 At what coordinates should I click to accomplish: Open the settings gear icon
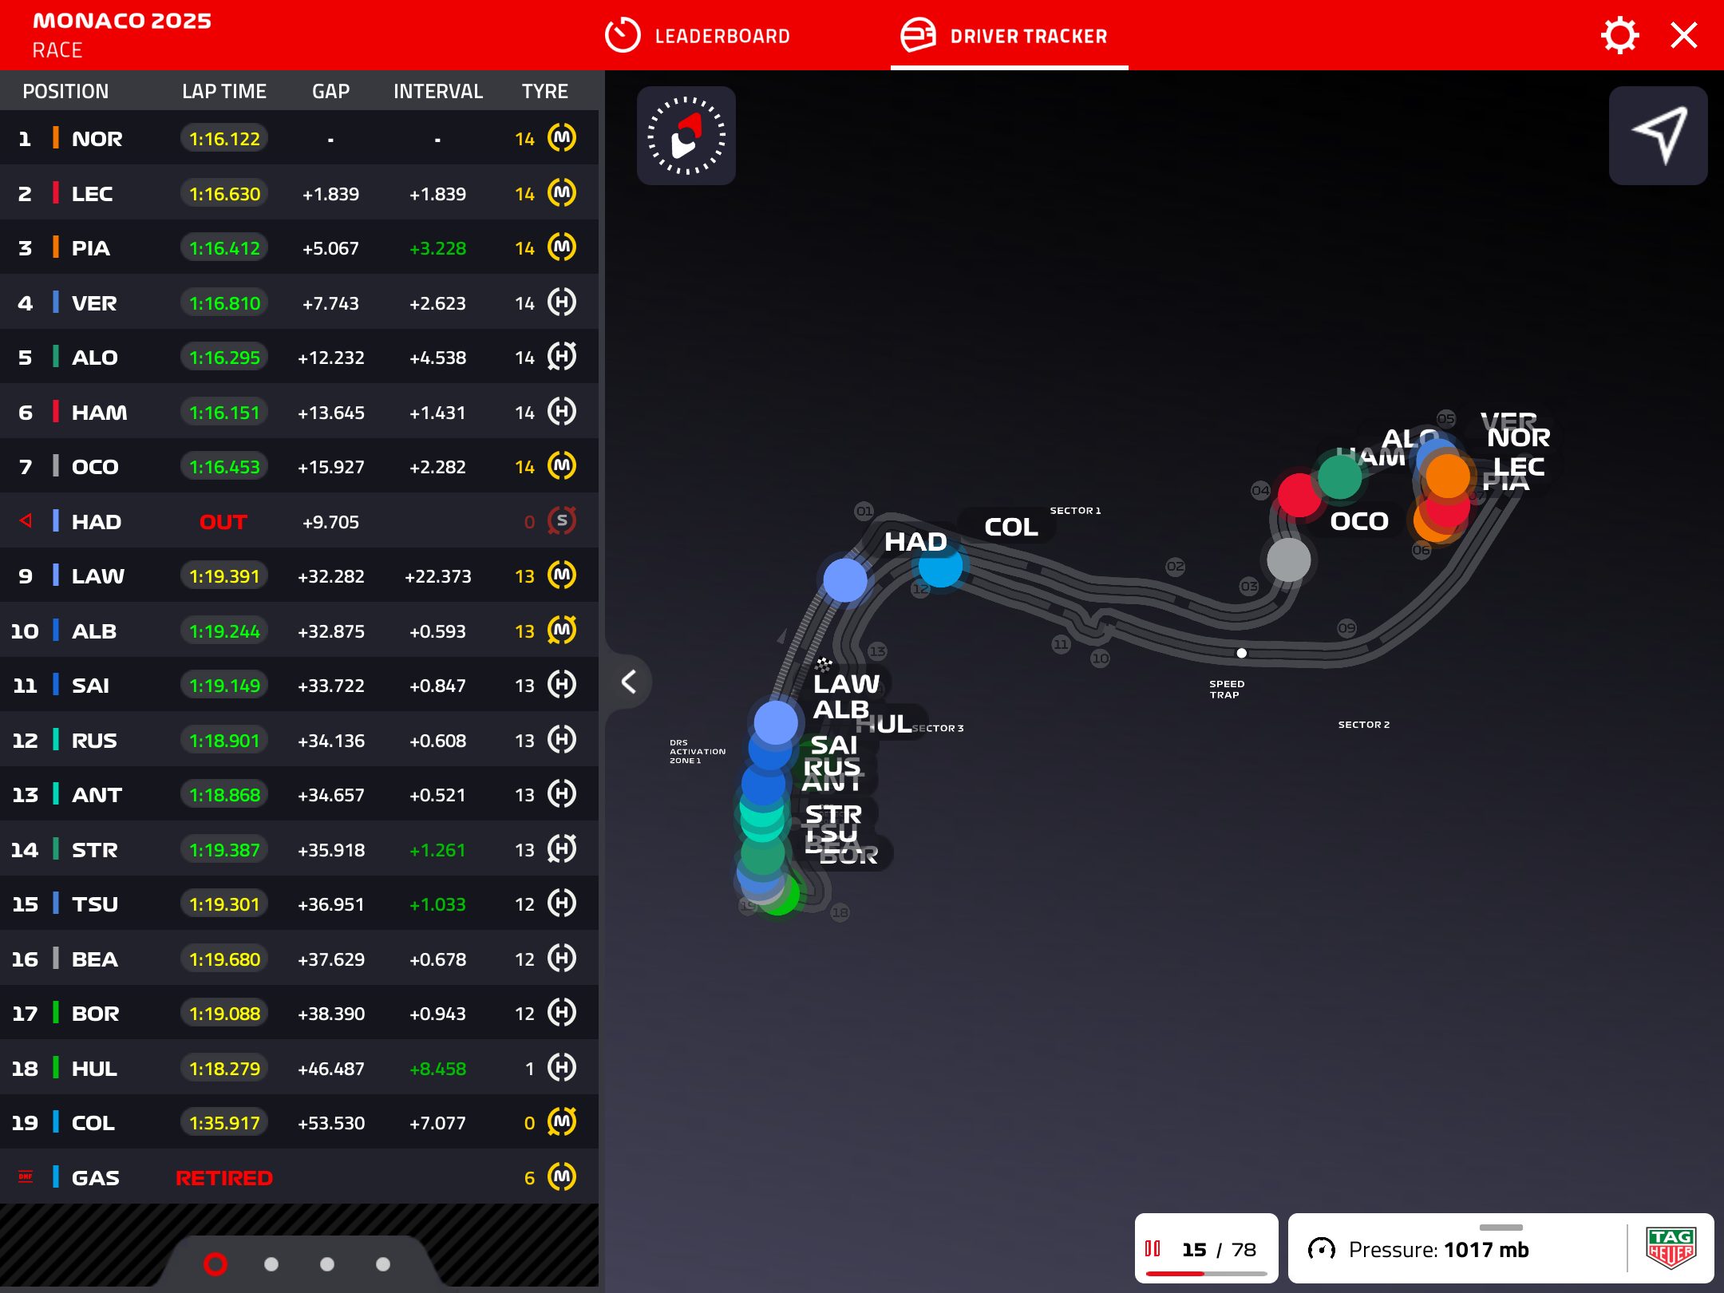(1619, 35)
